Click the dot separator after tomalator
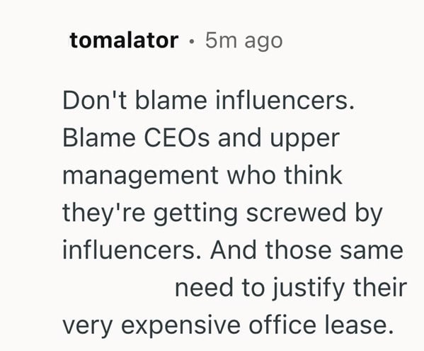 click(x=192, y=41)
